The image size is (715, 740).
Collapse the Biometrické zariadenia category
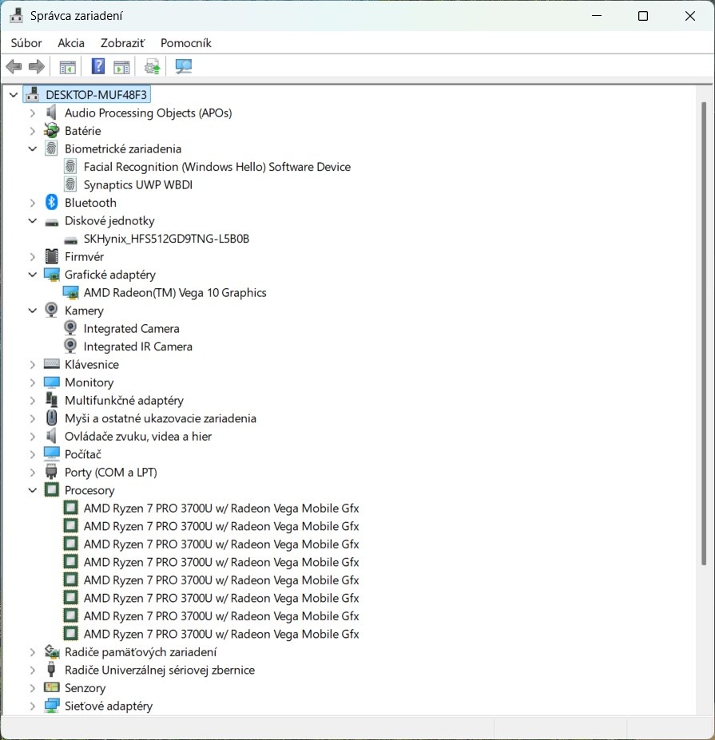[x=33, y=148]
